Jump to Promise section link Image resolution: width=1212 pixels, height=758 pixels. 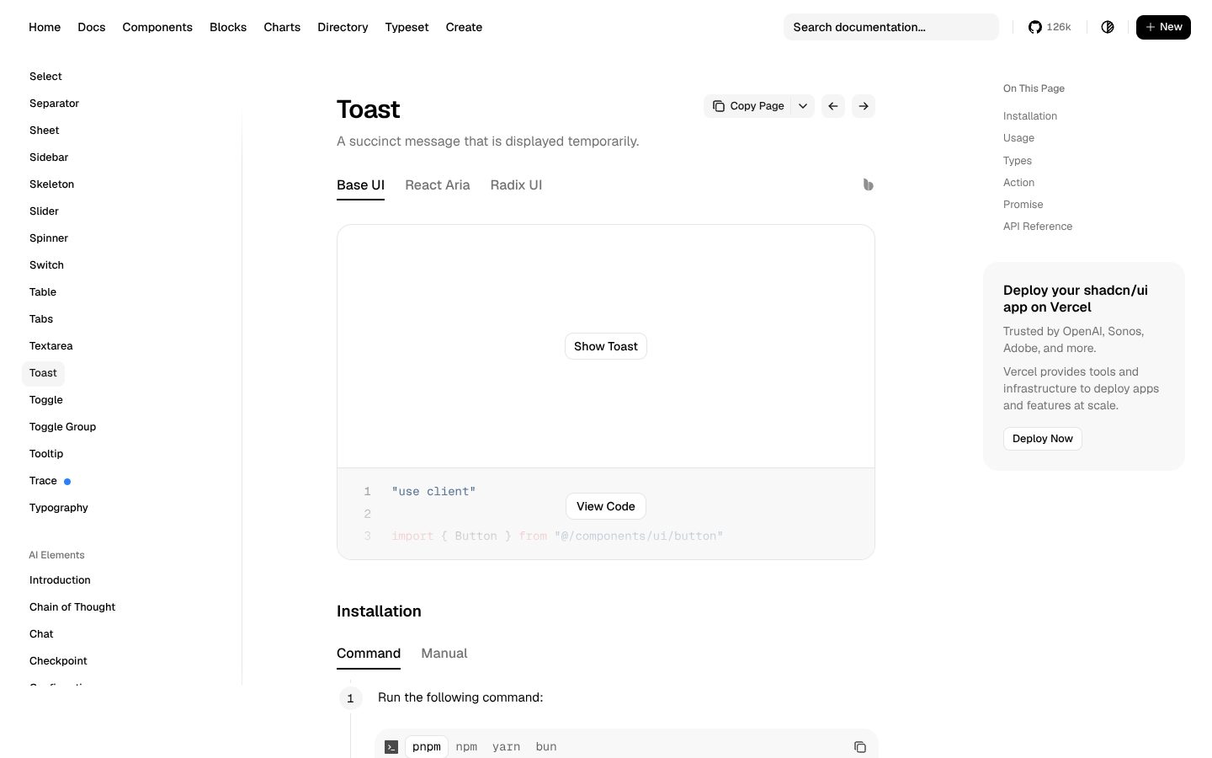pyautogui.click(x=1023, y=205)
